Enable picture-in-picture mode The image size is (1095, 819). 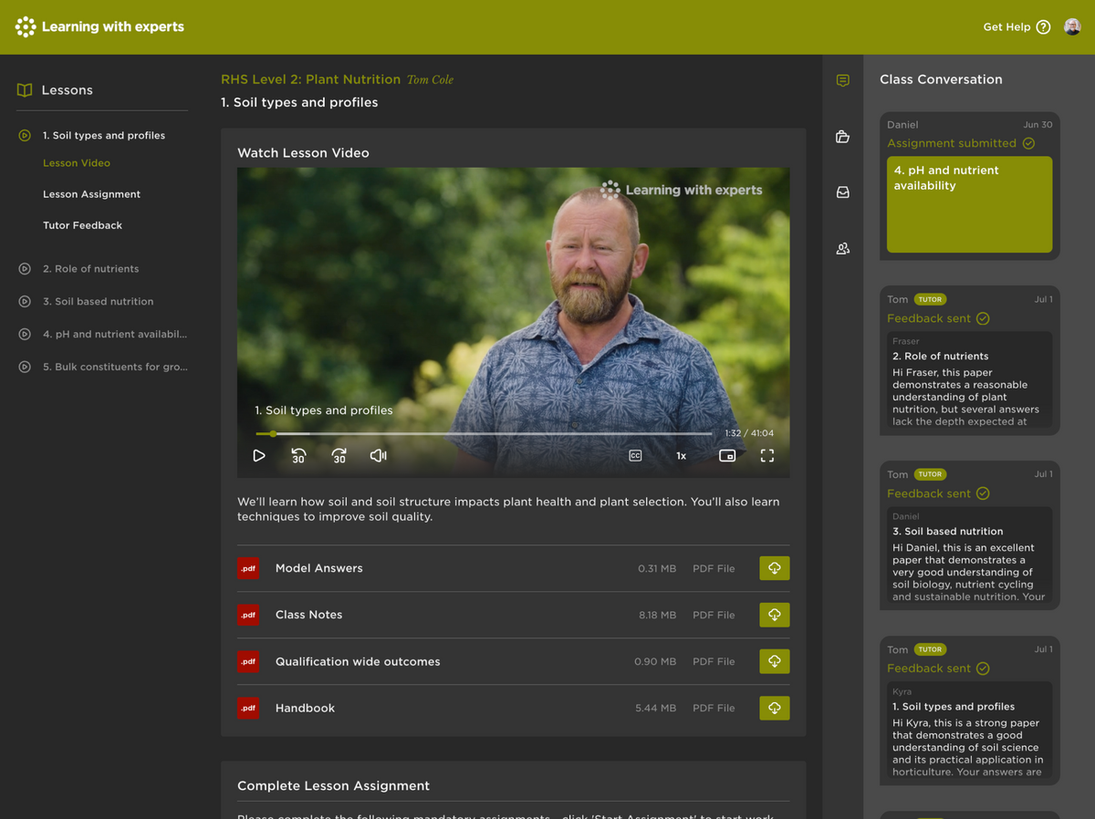[727, 455]
